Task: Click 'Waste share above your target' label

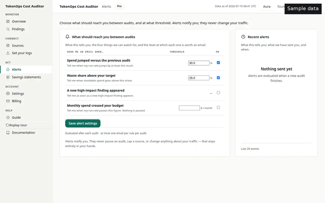Action: coord(91,75)
